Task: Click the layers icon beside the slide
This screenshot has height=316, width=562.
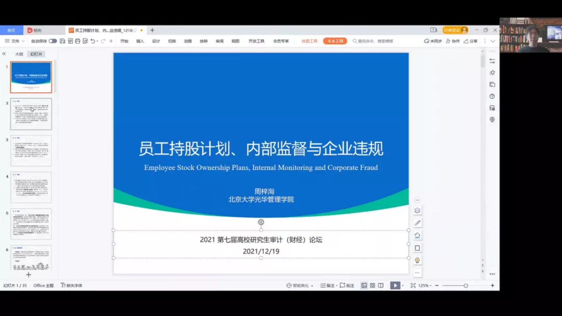Action: (417, 211)
